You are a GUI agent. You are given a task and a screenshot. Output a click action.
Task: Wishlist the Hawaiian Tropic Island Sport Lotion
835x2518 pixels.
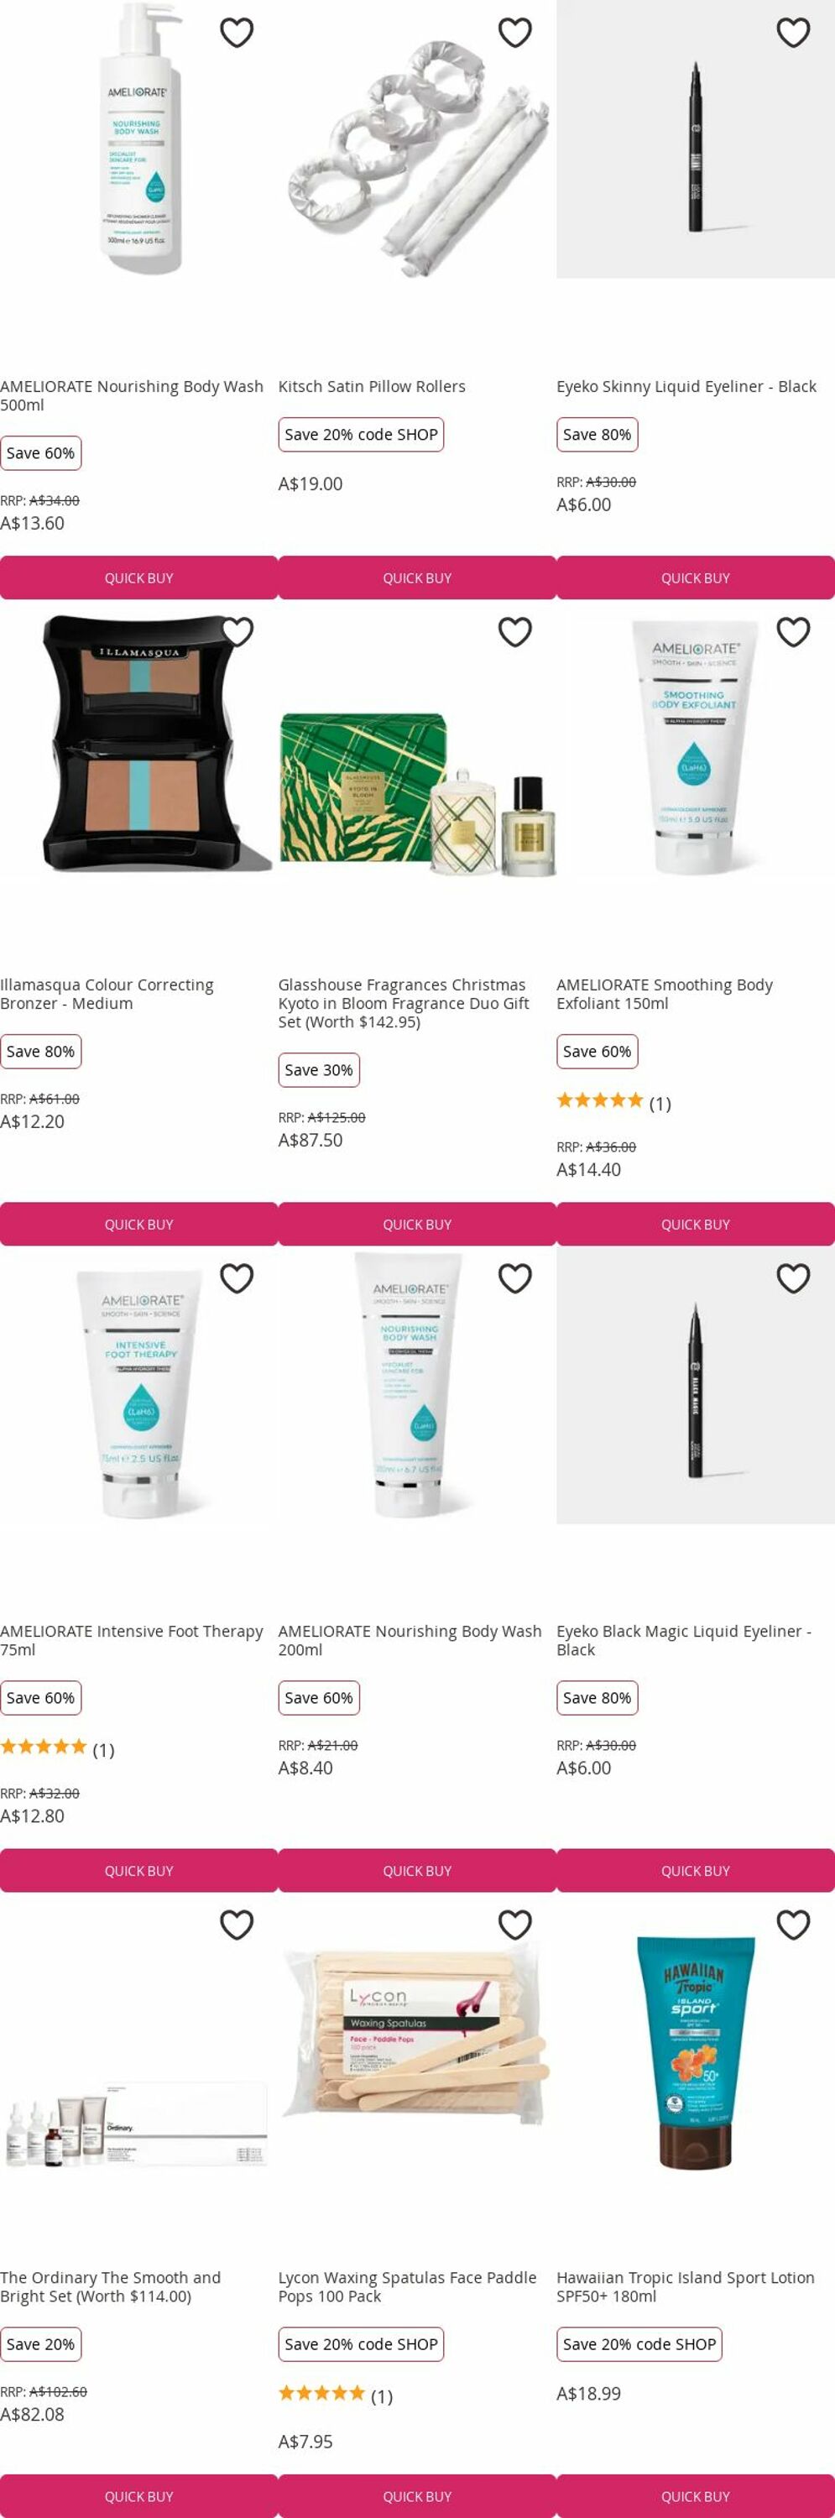793,1925
